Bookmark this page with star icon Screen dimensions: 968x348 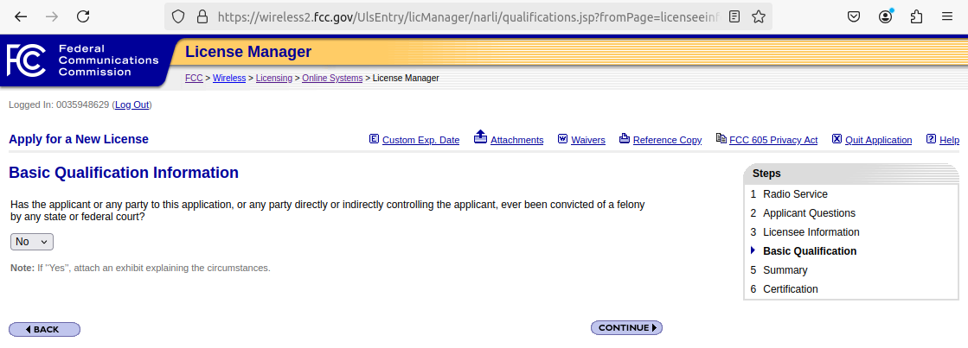click(759, 16)
